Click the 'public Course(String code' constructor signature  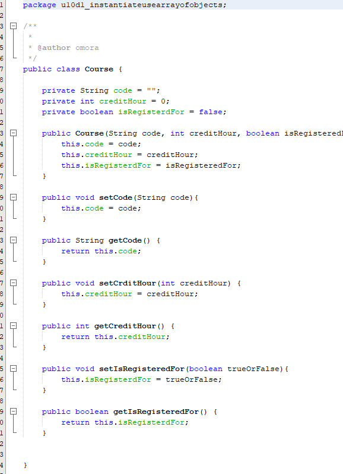pos(192,133)
